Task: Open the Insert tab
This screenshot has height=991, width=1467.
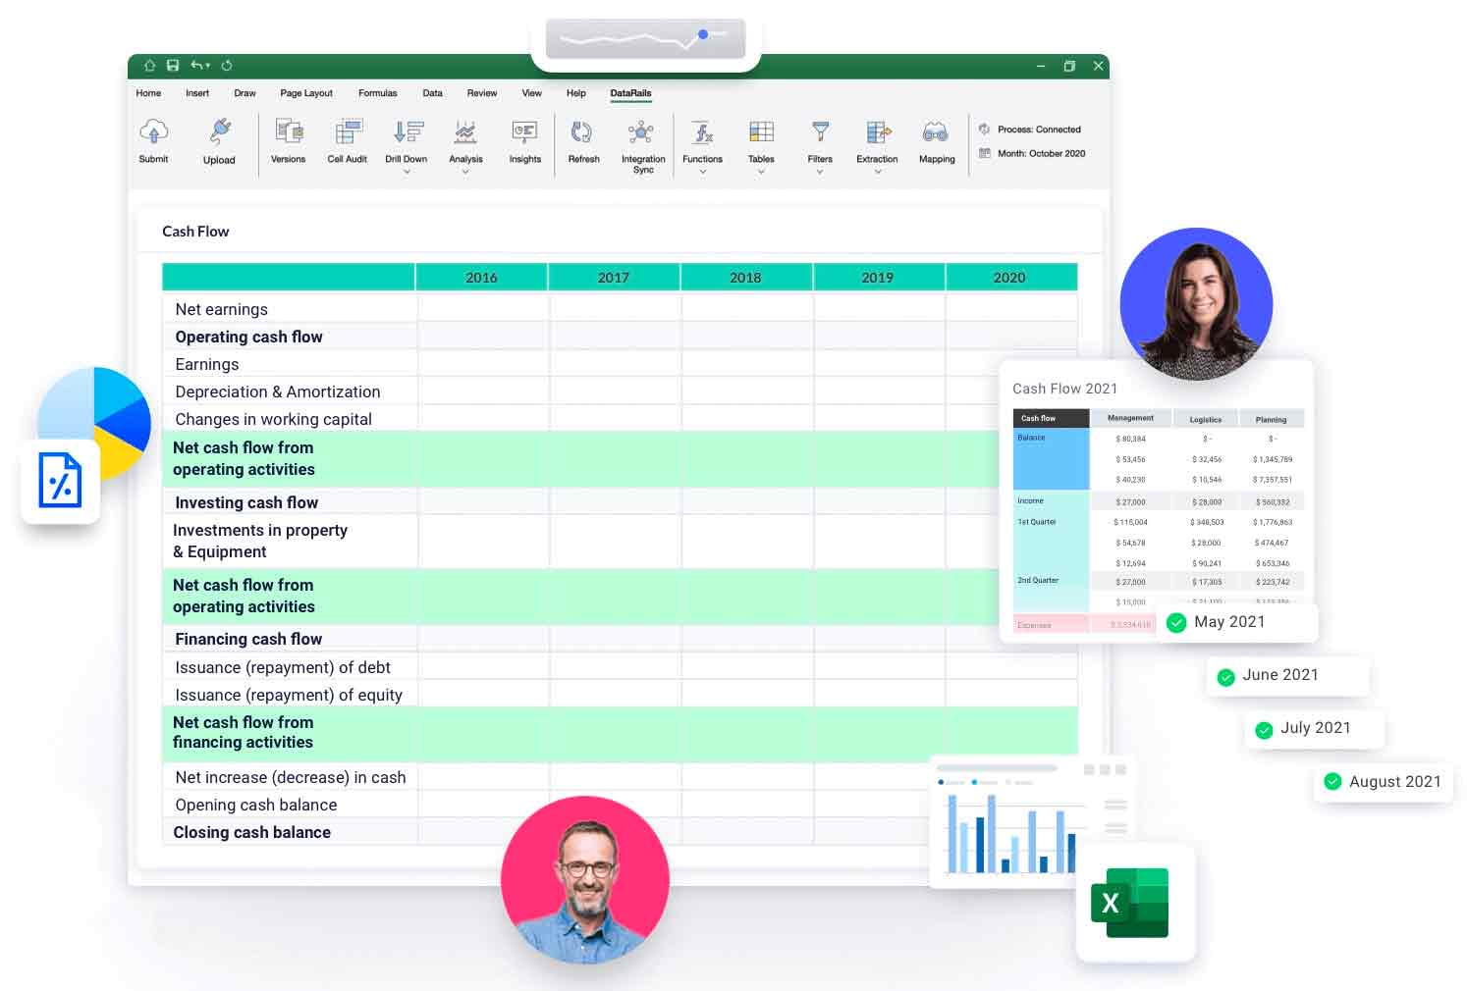Action: click(197, 93)
